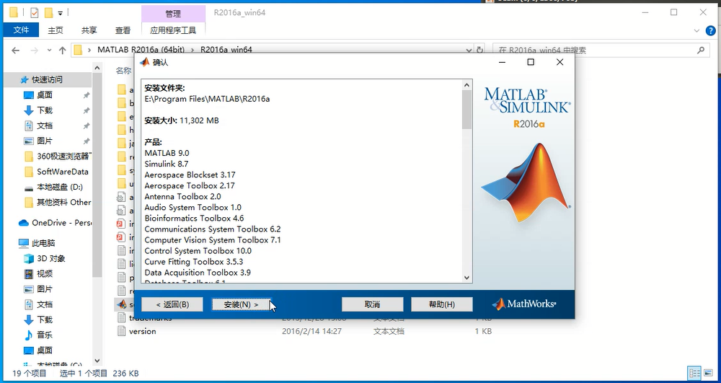Click the 确认 dialog MATLAB icon
Image resolution: width=721 pixels, height=383 pixels.
145,62
